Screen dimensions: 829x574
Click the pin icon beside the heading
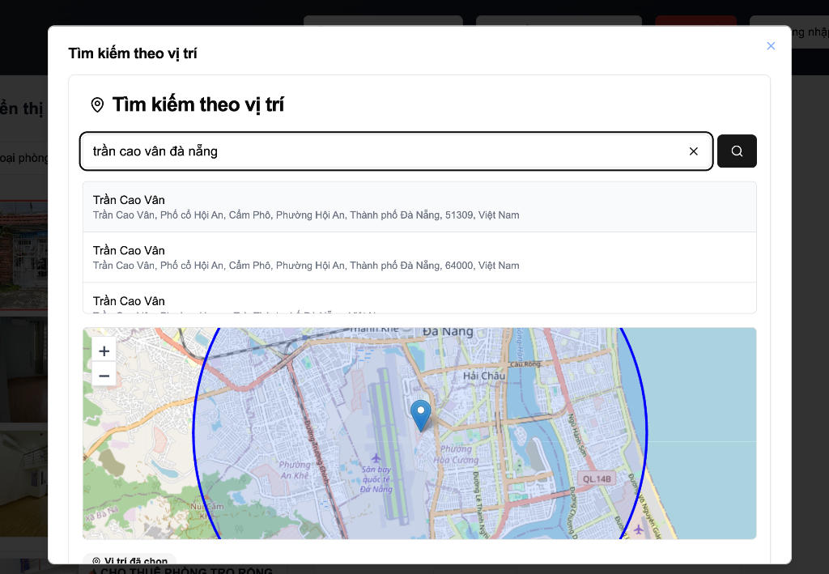(97, 105)
